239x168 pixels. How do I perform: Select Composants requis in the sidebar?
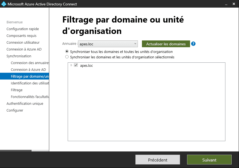click(21, 36)
